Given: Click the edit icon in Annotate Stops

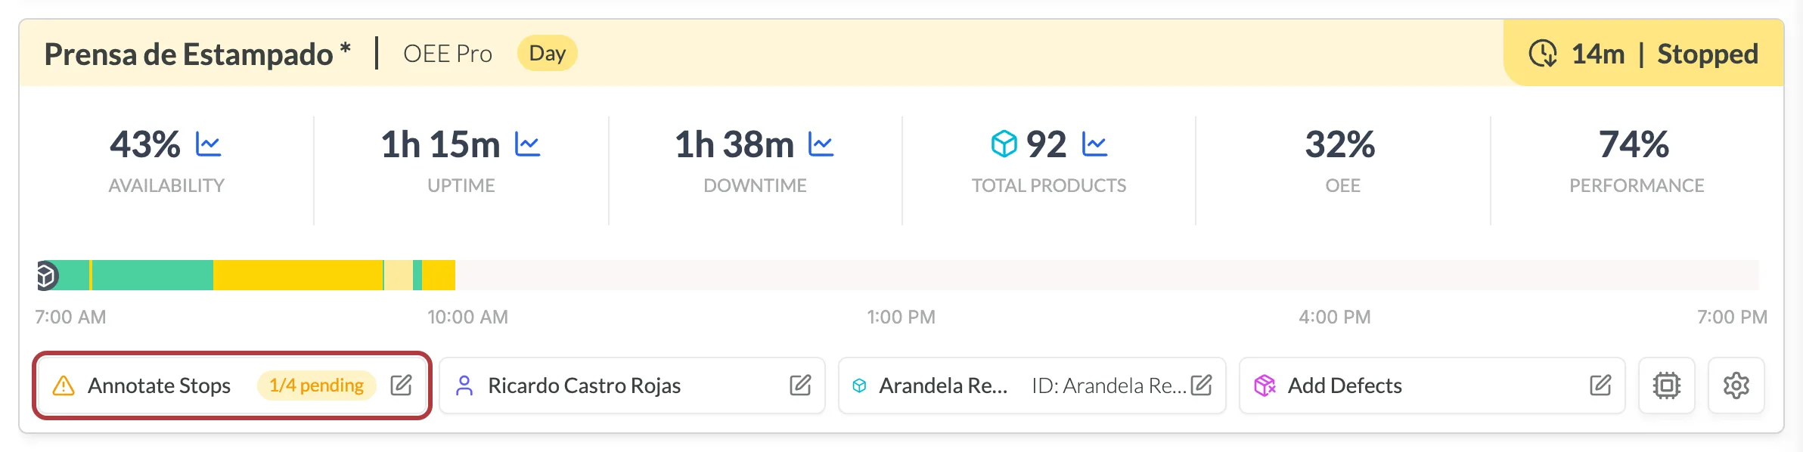Looking at the screenshot, I should [401, 385].
